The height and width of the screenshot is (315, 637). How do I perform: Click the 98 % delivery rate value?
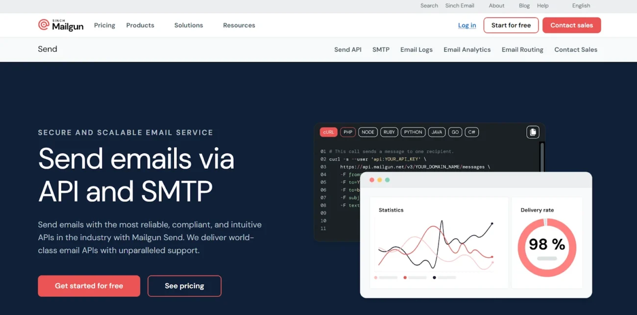point(547,244)
